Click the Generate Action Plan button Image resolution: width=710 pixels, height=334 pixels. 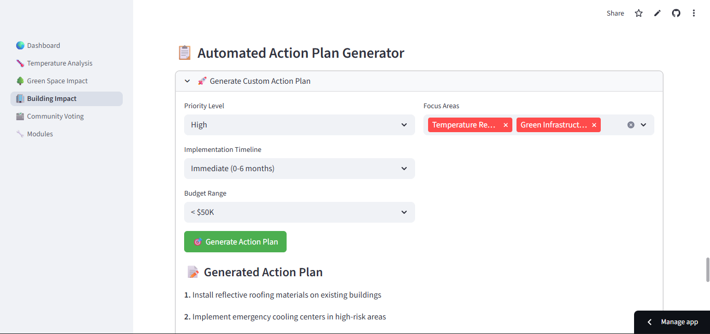(235, 242)
